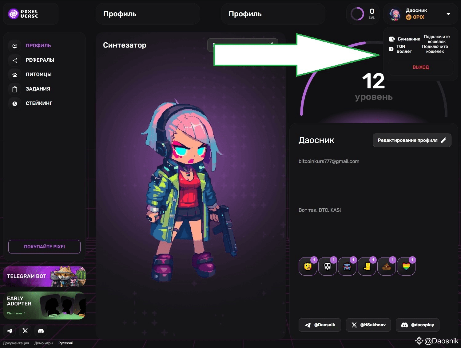This screenshot has width=461, height=348.
Task: Select the rainbow heart badge icon
Action: 406,266
